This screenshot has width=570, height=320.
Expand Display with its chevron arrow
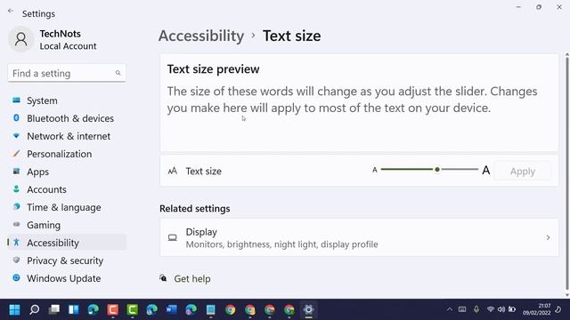point(548,237)
